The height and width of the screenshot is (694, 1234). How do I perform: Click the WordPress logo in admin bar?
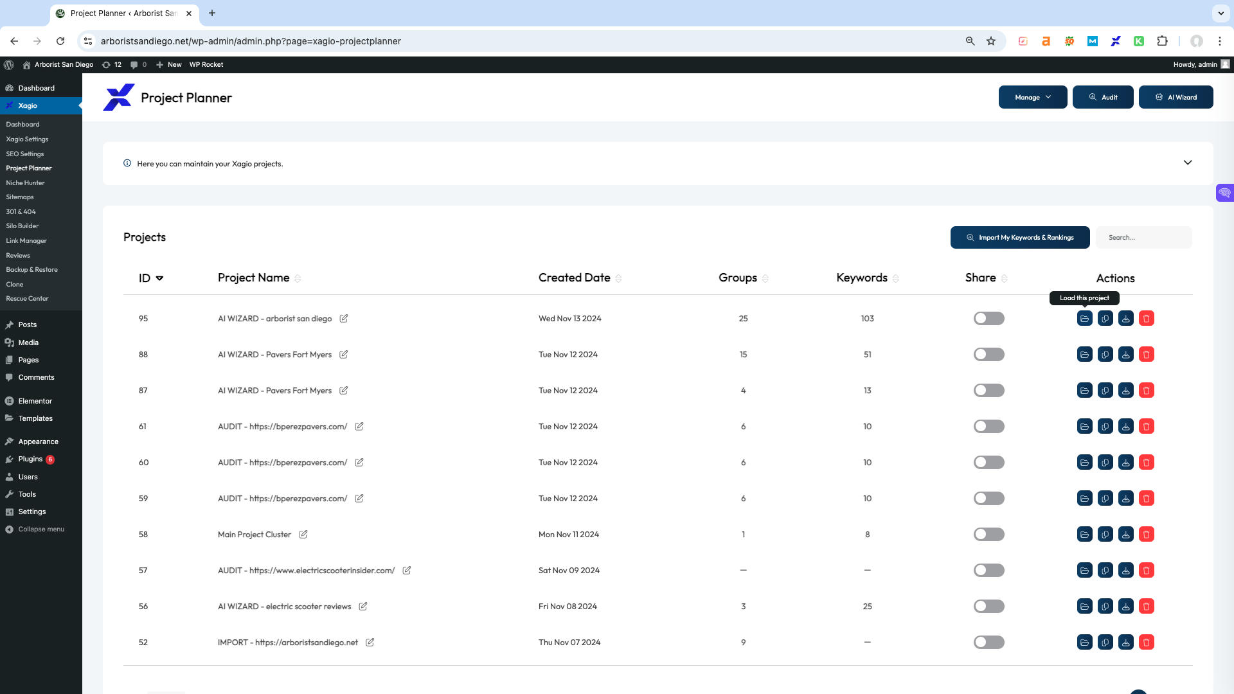(x=9, y=64)
